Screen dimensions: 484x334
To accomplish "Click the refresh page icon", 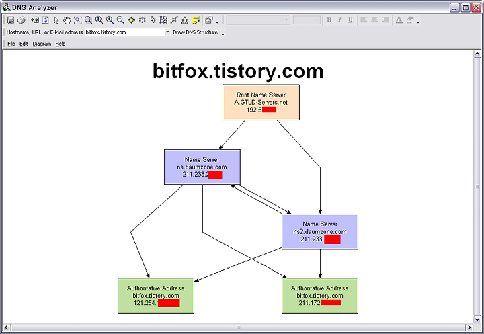I will [46, 20].
